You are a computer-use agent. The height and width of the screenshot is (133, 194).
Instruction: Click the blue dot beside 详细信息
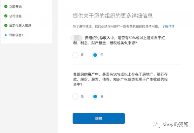[x=6, y=35]
